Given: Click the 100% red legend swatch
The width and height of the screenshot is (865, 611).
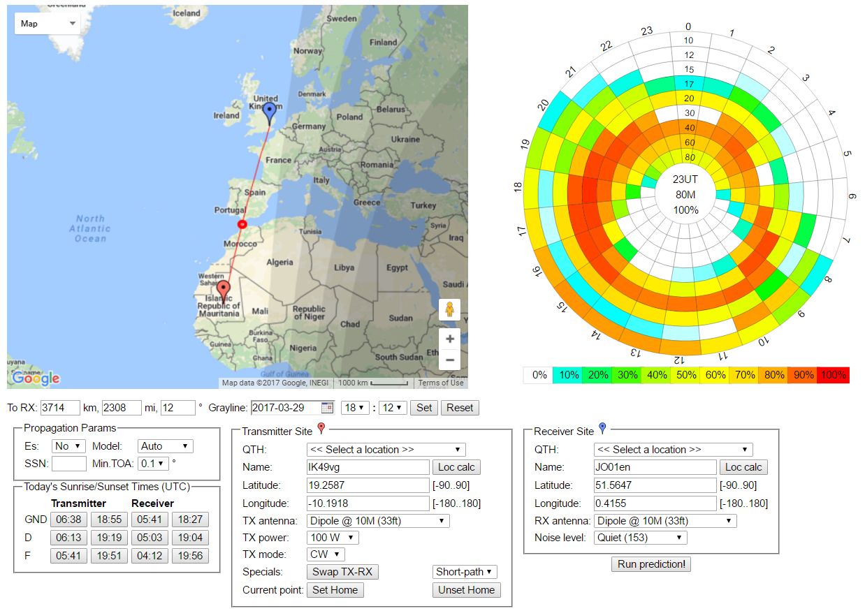Looking at the screenshot, I should (x=834, y=375).
